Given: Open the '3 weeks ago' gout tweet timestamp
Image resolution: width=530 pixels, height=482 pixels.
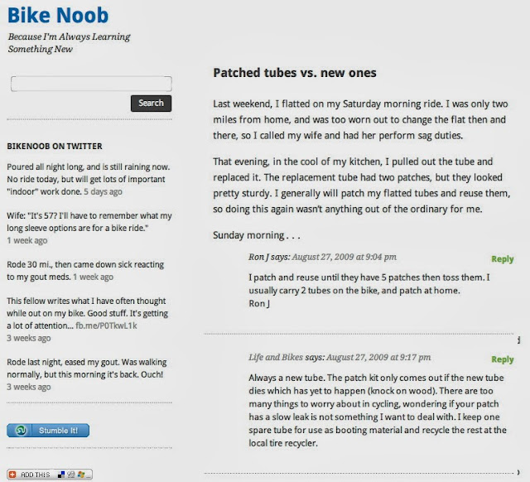Looking at the screenshot, I should (29, 387).
